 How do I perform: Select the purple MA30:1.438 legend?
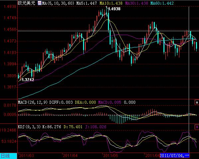[137, 3]
